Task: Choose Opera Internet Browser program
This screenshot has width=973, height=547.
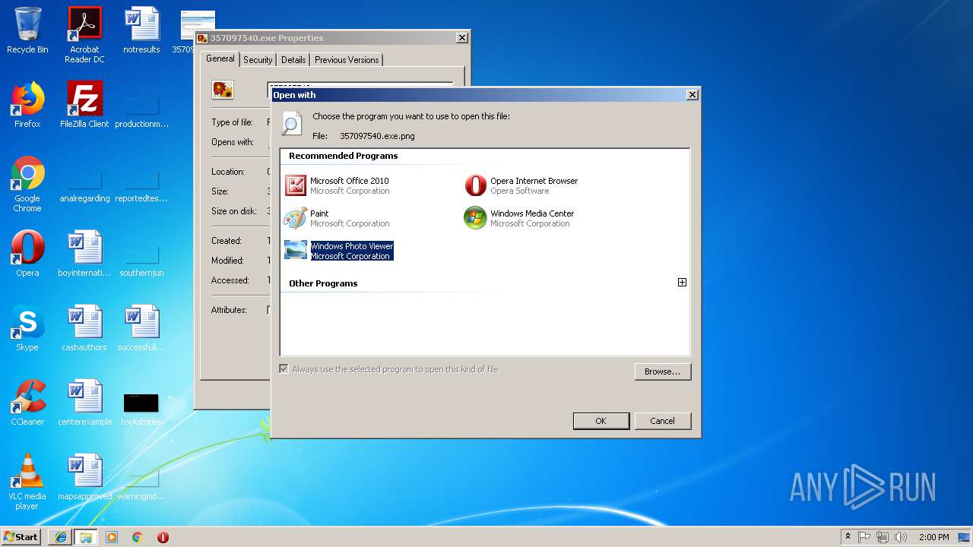Action: pos(521,185)
